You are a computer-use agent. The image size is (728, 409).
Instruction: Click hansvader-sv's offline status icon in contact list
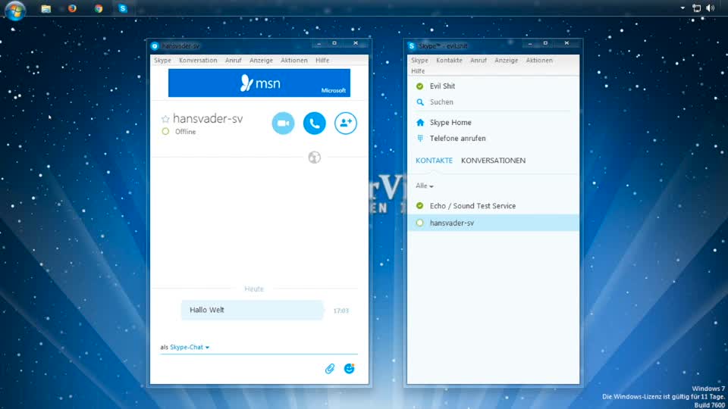click(x=419, y=223)
